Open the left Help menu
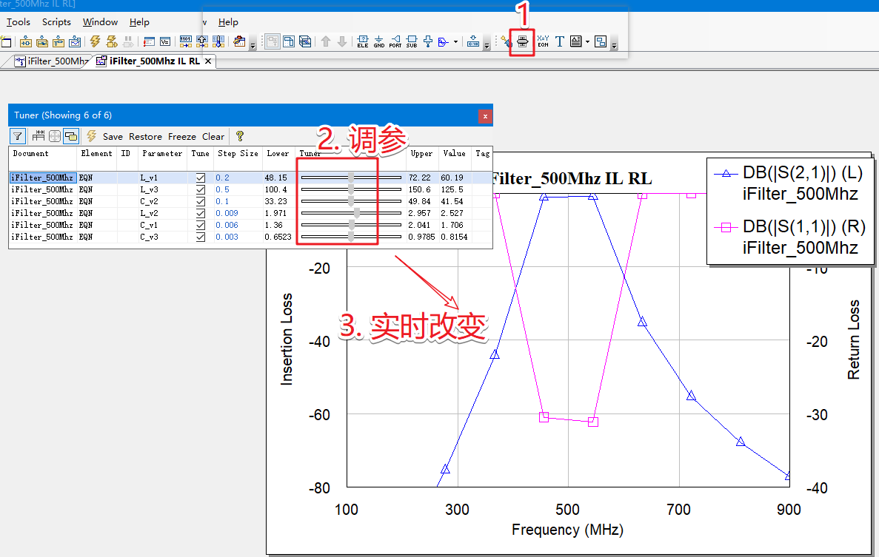The image size is (879, 557). pyautogui.click(x=139, y=22)
